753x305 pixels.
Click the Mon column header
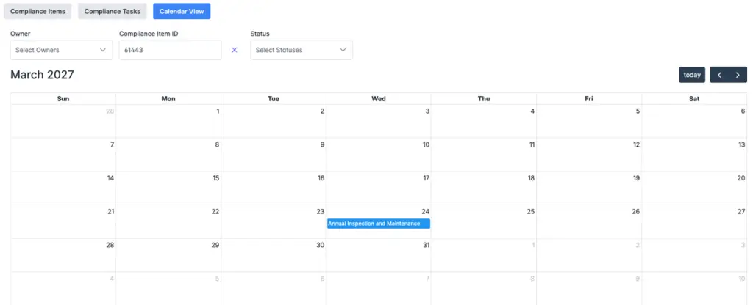168,98
